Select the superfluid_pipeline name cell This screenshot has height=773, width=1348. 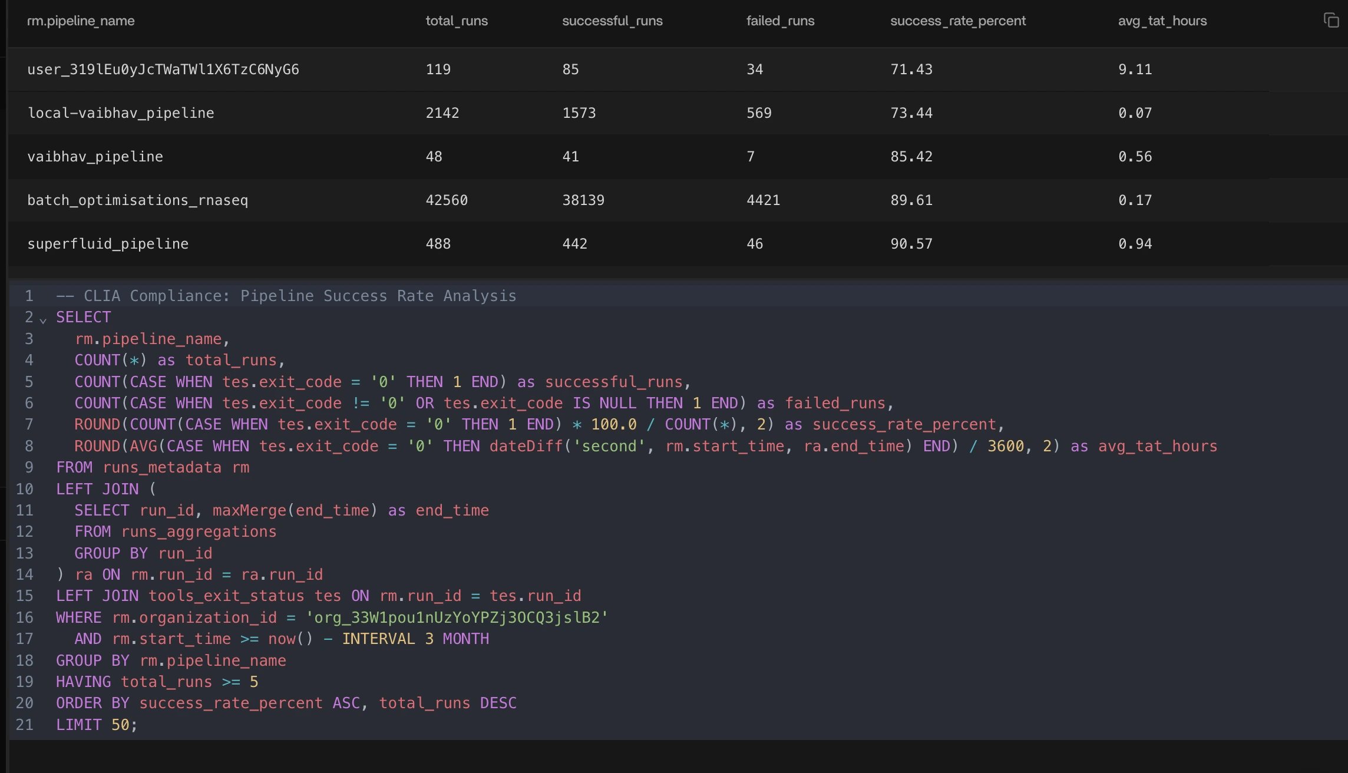(x=108, y=244)
